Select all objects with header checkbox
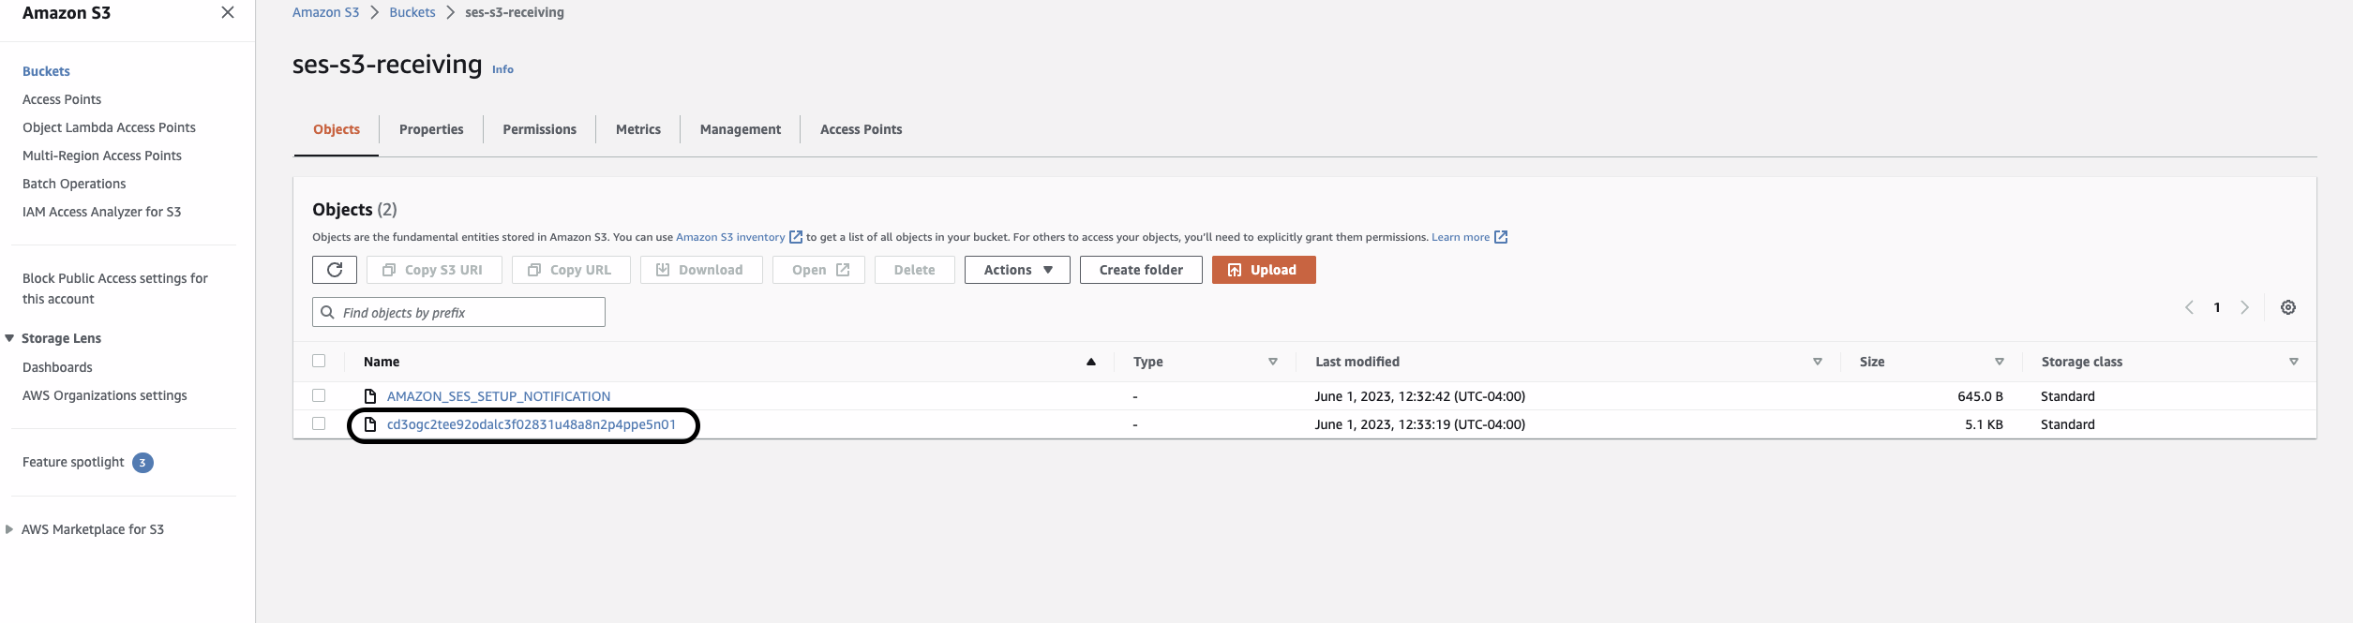 click(319, 361)
